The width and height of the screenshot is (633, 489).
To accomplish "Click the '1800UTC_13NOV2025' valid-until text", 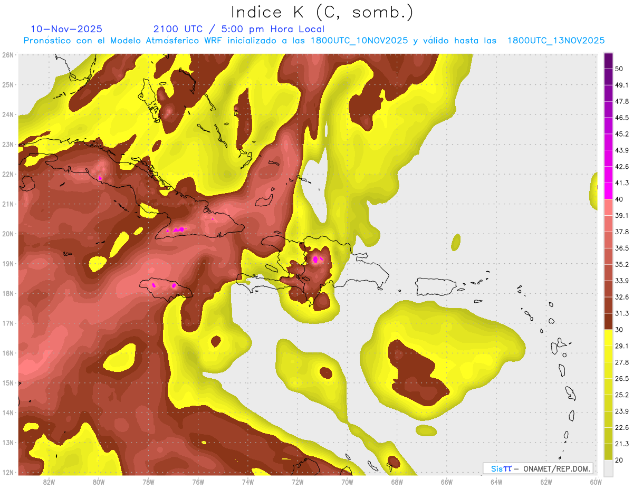I will pyautogui.click(x=555, y=41).
